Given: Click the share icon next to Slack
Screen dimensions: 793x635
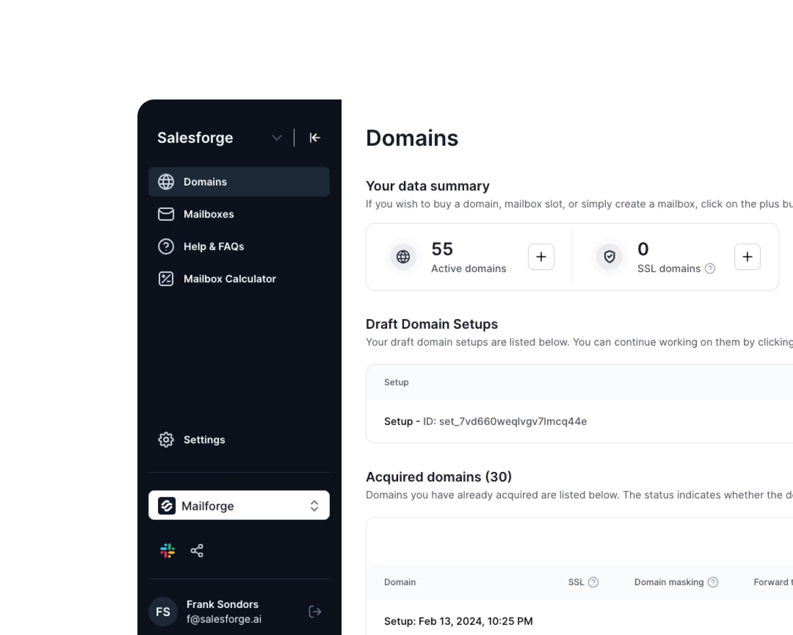Looking at the screenshot, I should click(x=197, y=550).
